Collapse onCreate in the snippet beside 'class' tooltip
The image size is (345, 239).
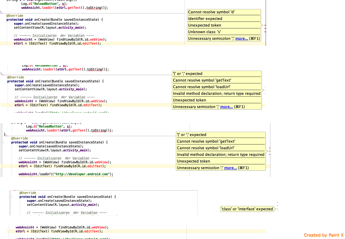tap(11, 197)
